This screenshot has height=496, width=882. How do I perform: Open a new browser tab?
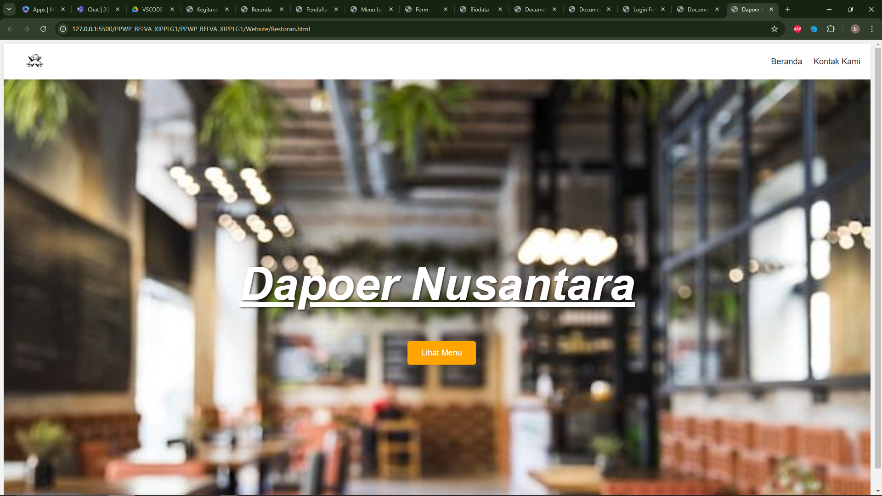(x=788, y=9)
